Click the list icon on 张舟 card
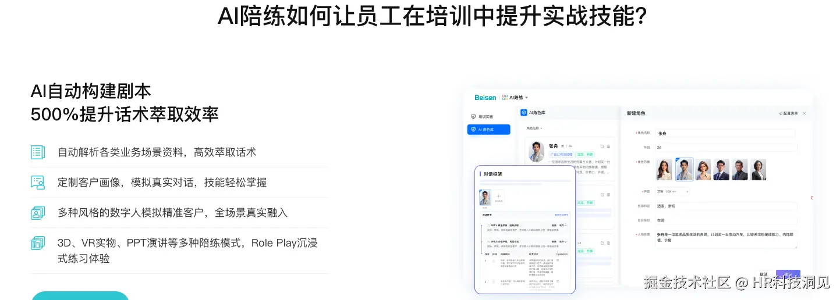 pos(608,146)
